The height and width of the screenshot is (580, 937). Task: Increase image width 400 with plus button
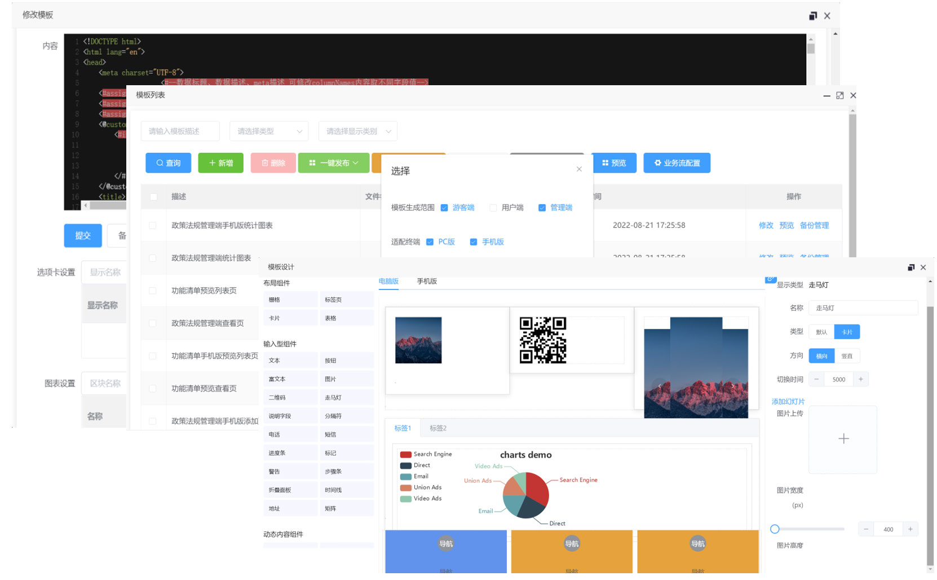coord(911,529)
